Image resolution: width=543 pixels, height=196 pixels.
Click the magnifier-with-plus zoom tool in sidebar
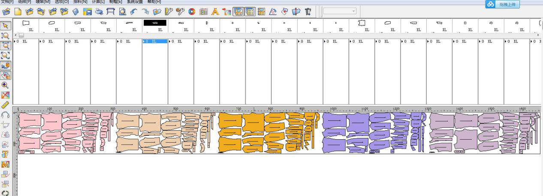click(6, 85)
